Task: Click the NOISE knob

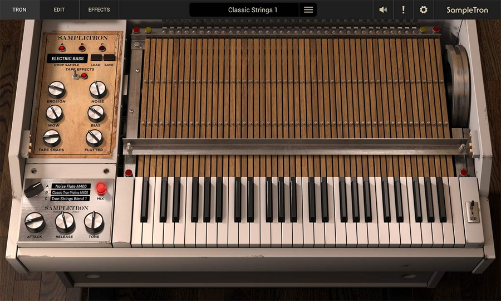Action: (x=98, y=89)
